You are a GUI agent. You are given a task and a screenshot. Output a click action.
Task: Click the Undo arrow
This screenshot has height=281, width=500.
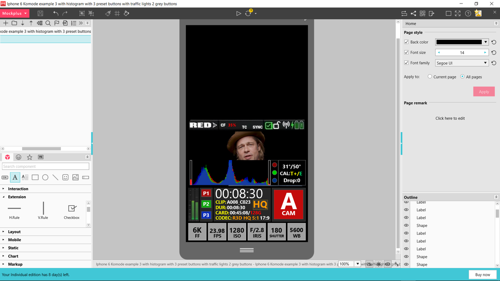(56, 13)
